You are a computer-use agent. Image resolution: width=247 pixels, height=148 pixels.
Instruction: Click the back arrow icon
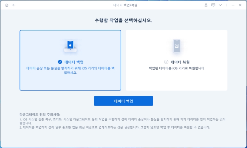coord(14,5)
